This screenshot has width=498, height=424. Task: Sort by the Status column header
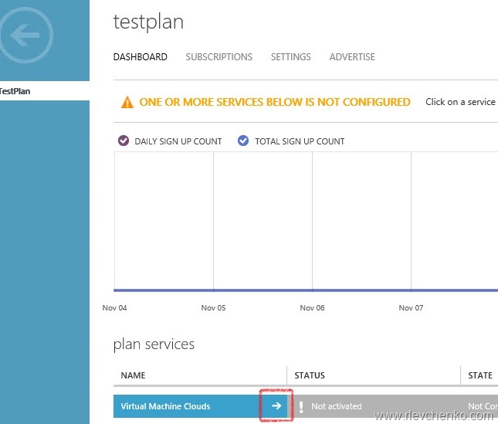pyautogui.click(x=310, y=375)
